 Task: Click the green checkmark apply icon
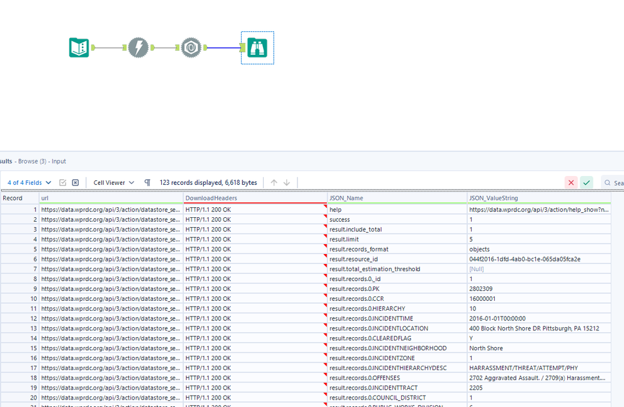(586, 182)
